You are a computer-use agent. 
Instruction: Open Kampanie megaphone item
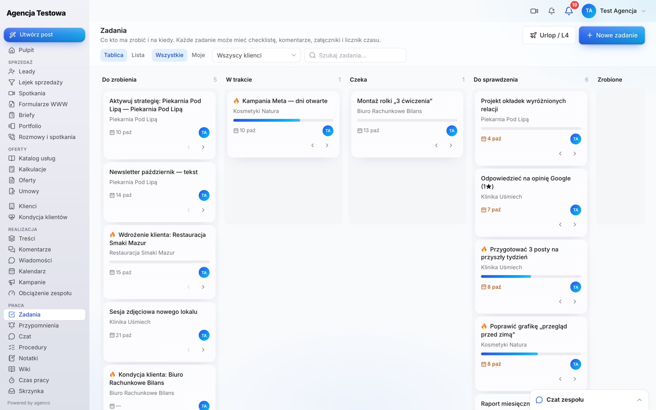tap(45, 282)
